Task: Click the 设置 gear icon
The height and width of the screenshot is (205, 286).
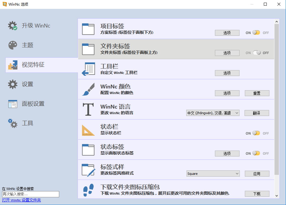Action: point(13,84)
